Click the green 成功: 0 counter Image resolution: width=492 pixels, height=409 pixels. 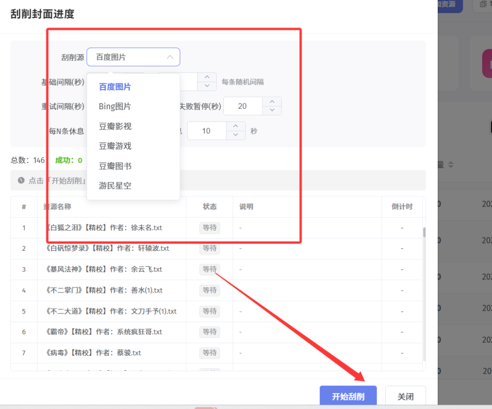pyautogui.click(x=69, y=160)
